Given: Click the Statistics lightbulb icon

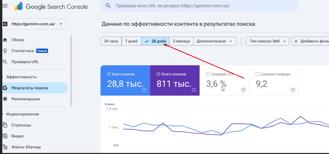Looking at the screenshot, I should tap(5, 51).
